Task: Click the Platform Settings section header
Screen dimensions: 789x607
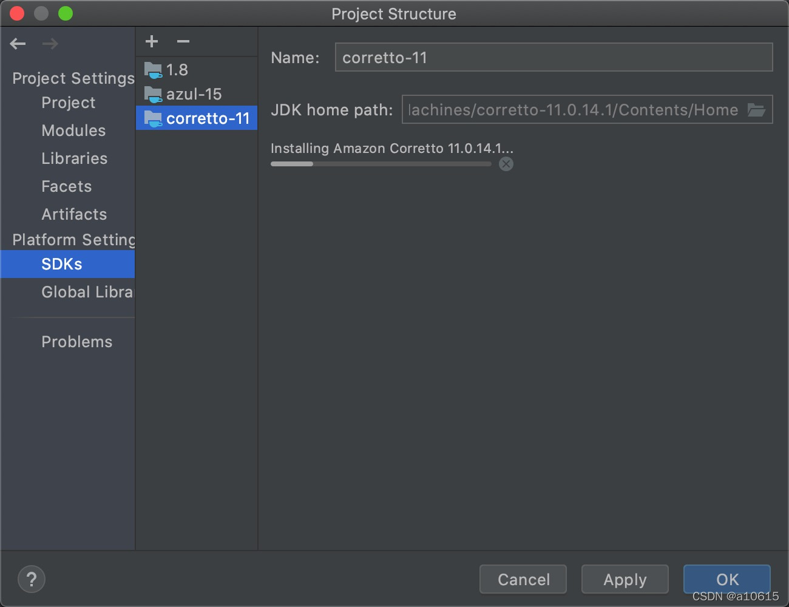Action: [x=73, y=240]
